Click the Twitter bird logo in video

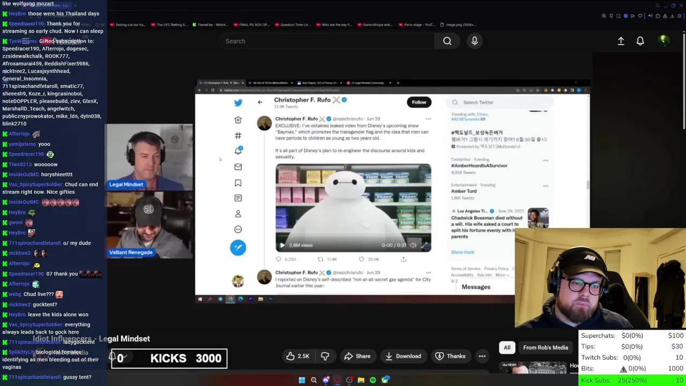coord(238,103)
